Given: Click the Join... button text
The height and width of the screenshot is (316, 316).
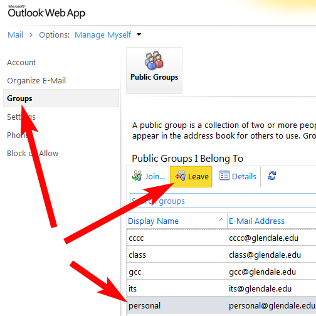Looking at the screenshot, I should pos(155,177).
